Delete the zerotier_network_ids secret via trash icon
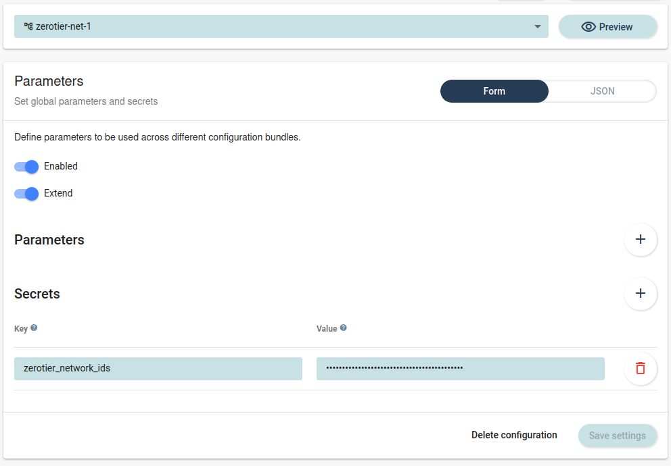The height and width of the screenshot is (466, 671). [640, 368]
